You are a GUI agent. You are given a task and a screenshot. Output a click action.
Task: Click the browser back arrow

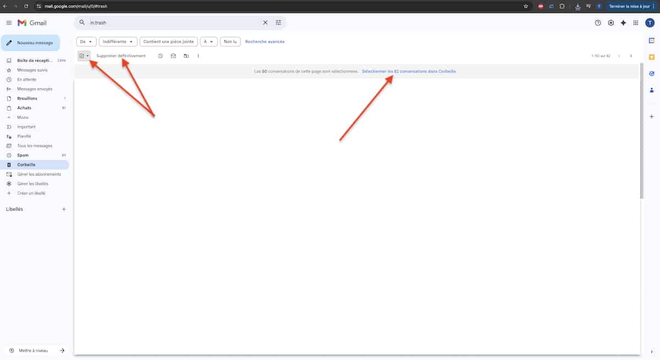click(x=5, y=6)
